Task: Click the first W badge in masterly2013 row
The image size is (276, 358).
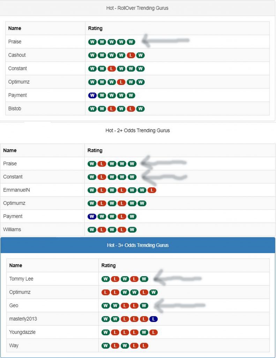Action: (x=105, y=319)
